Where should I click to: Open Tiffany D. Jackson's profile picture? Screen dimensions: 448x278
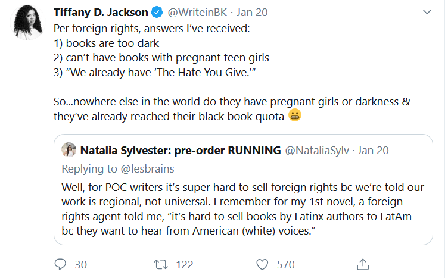27,25
